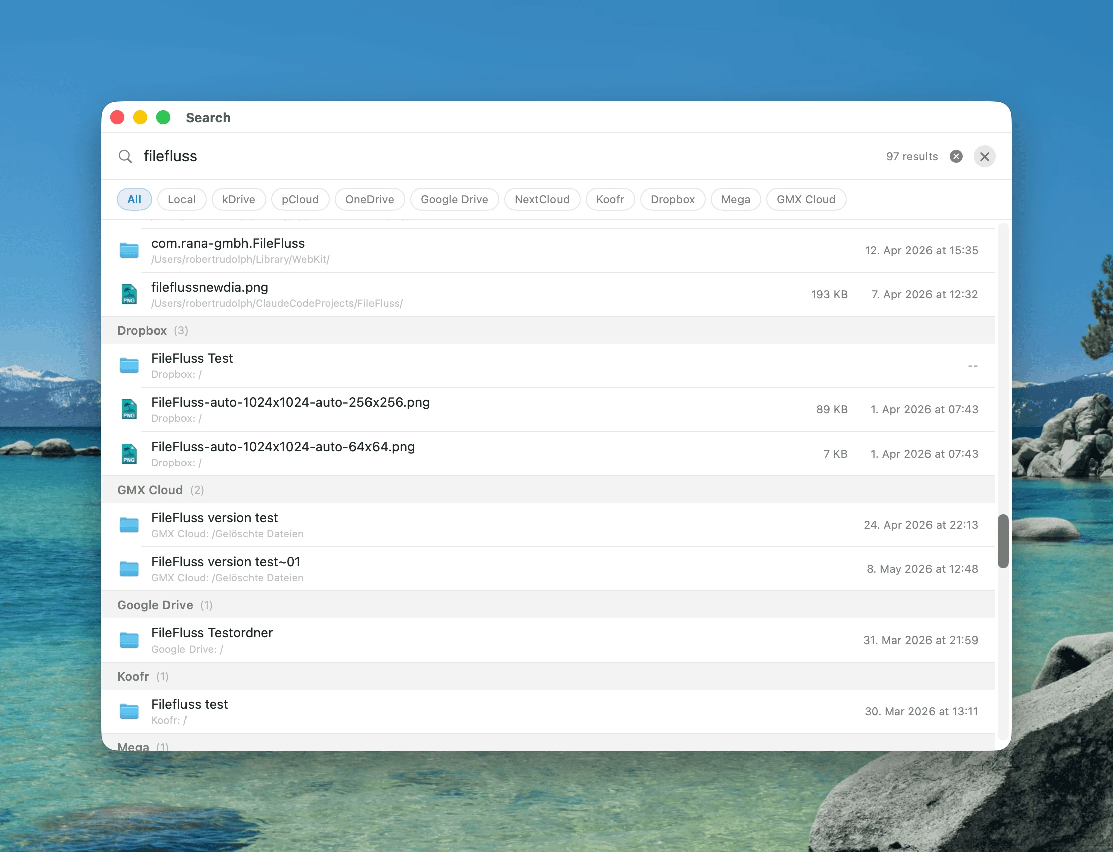
Task: Select FileFluss-auto-1024x1024-auto-64x64.png file name
Action: [283, 446]
